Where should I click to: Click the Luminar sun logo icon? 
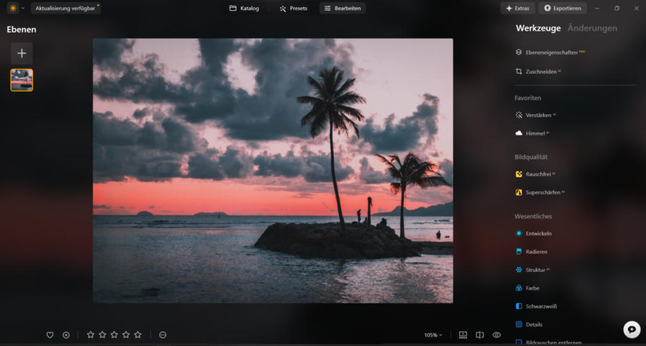tap(13, 8)
